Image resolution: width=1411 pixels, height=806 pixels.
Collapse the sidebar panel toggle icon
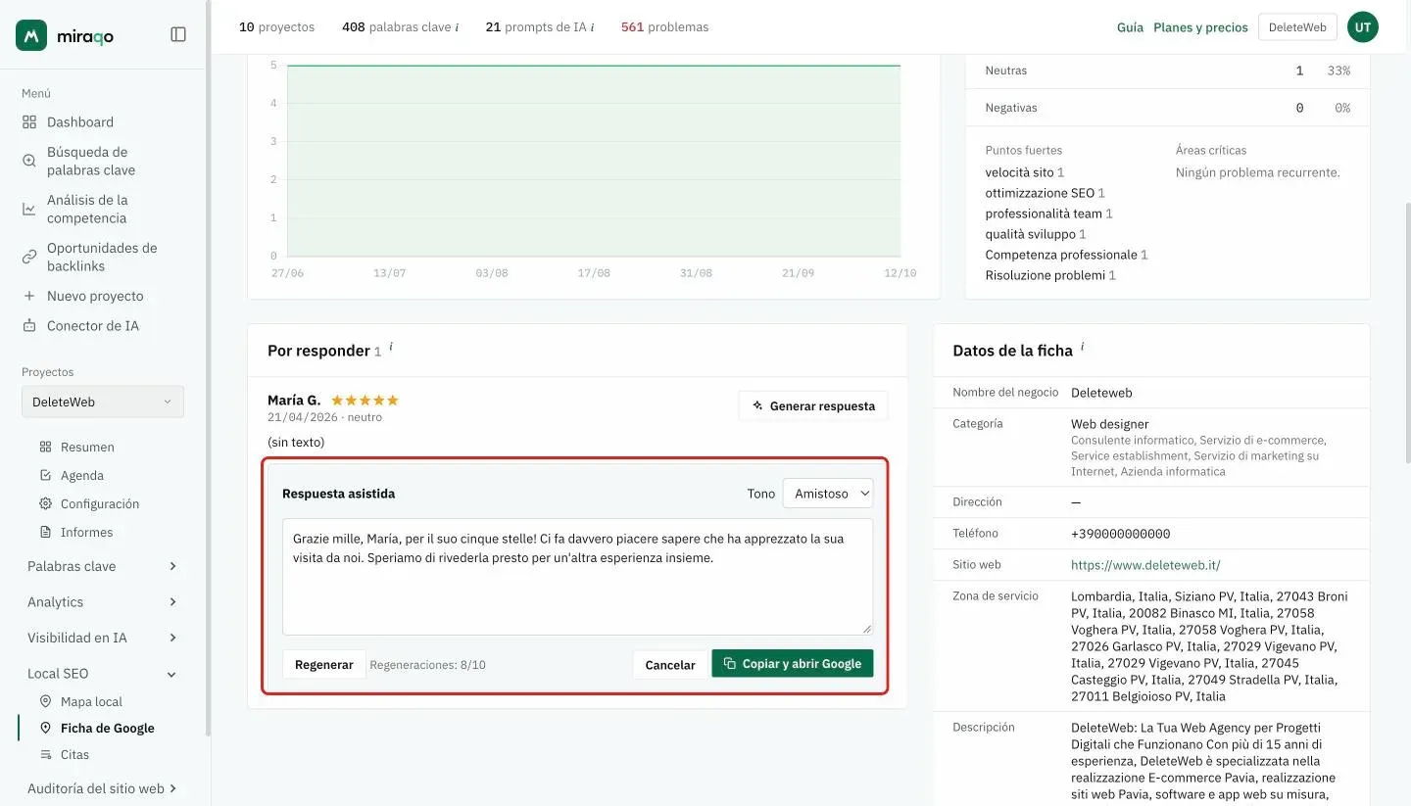pyautogui.click(x=178, y=34)
